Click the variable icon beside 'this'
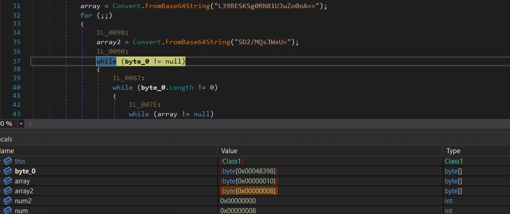The width and height of the screenshot is (510, 214). (x=8, y=161)
